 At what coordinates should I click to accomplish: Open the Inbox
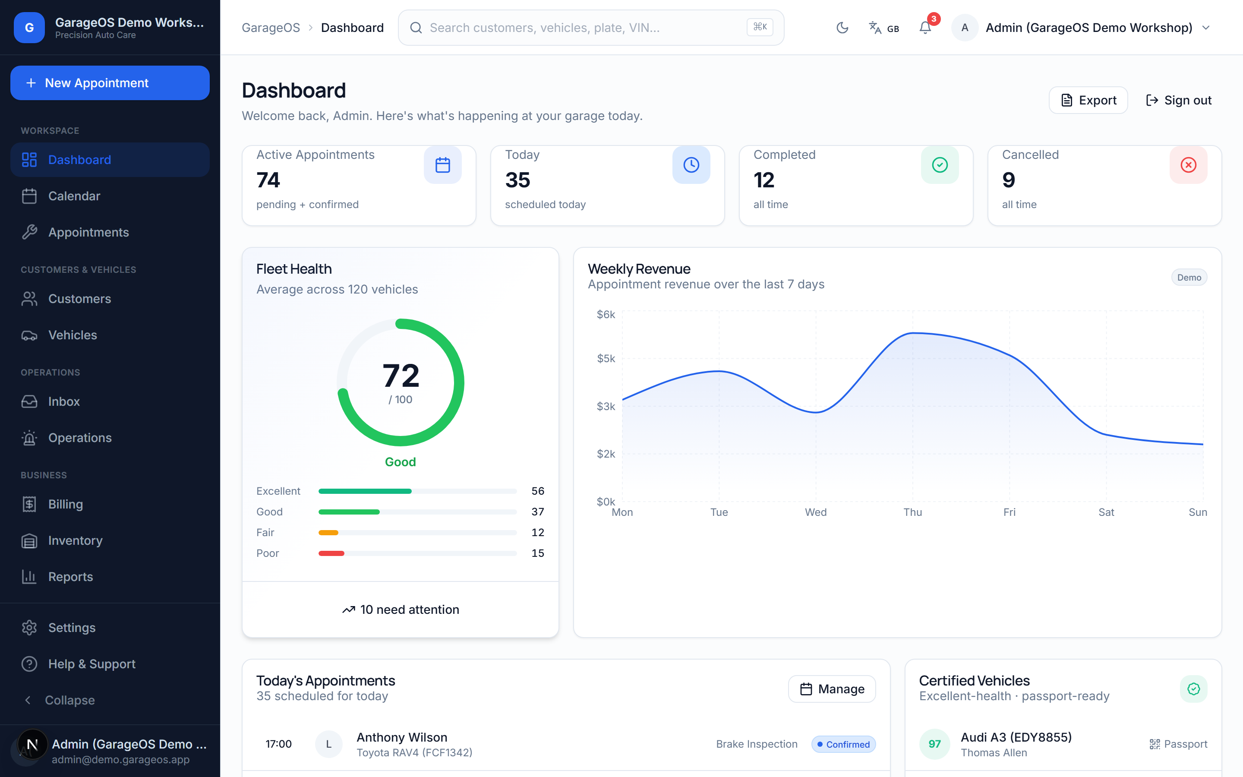(x=110, y=401)
